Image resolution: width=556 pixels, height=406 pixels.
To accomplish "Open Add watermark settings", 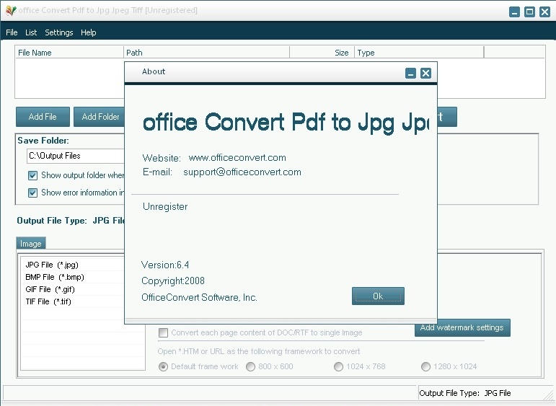I will point(462,327).
